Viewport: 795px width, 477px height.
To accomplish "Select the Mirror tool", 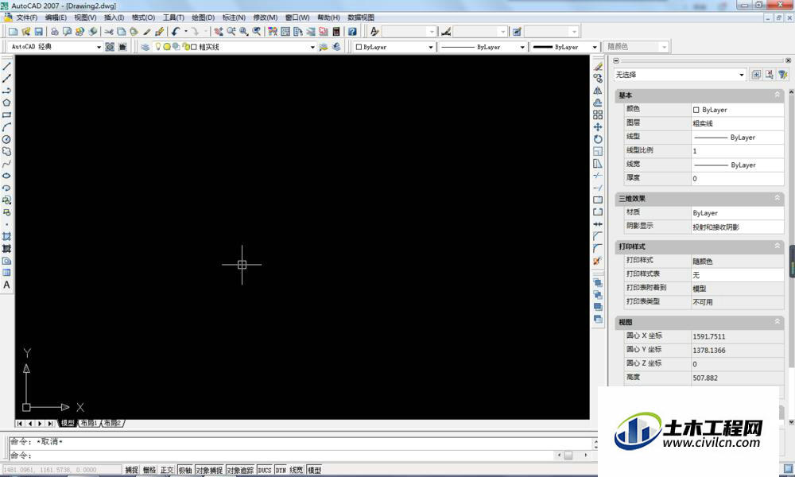I will pyautogui.click(x=598, y=91).
